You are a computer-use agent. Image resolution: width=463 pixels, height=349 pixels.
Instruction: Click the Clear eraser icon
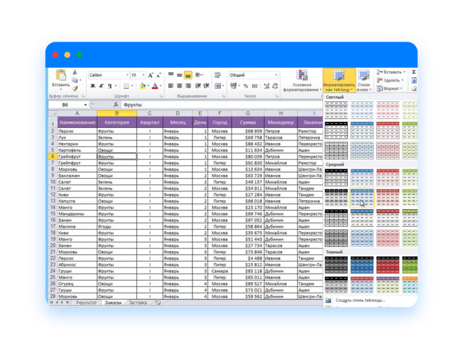point(414,89)
